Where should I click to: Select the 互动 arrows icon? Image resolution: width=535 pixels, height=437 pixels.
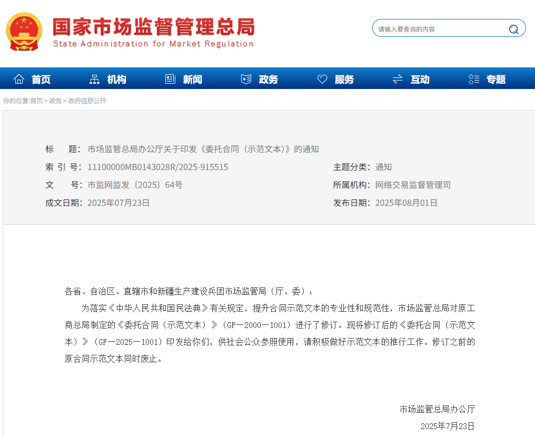point(398,78)
